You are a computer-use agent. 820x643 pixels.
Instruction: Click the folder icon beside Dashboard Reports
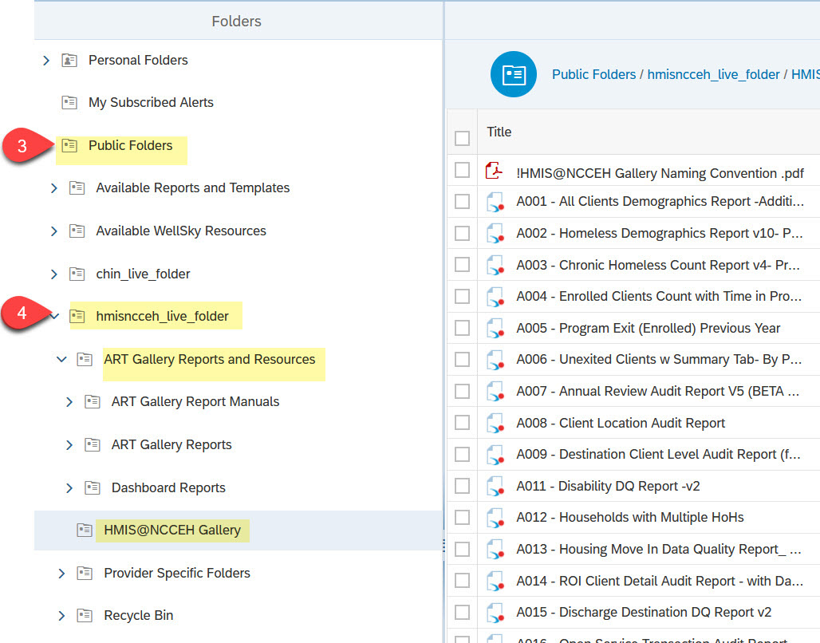92,487
